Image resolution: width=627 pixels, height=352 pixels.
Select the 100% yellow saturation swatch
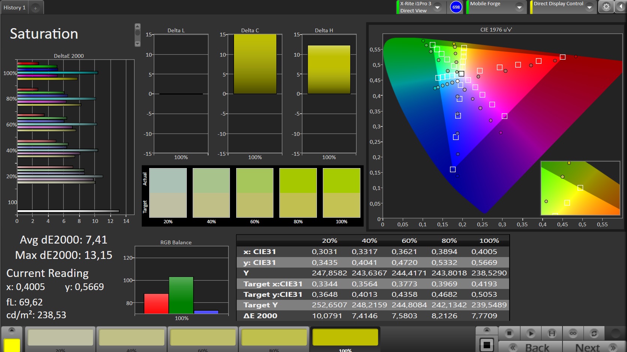point(345,338)
